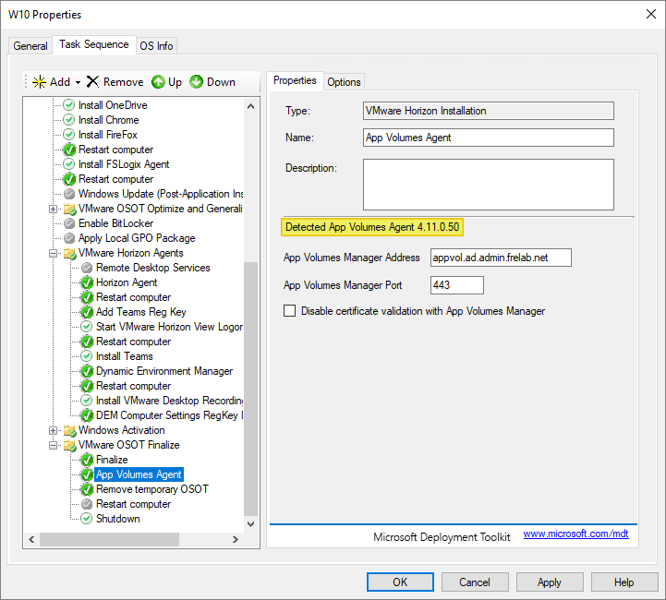
Task: Click the Horizon Agent green check icon
Action: [x=87, y=282]
